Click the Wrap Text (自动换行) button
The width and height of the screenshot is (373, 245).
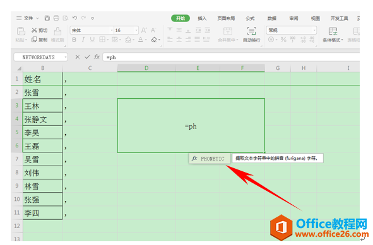click(251, 35)
